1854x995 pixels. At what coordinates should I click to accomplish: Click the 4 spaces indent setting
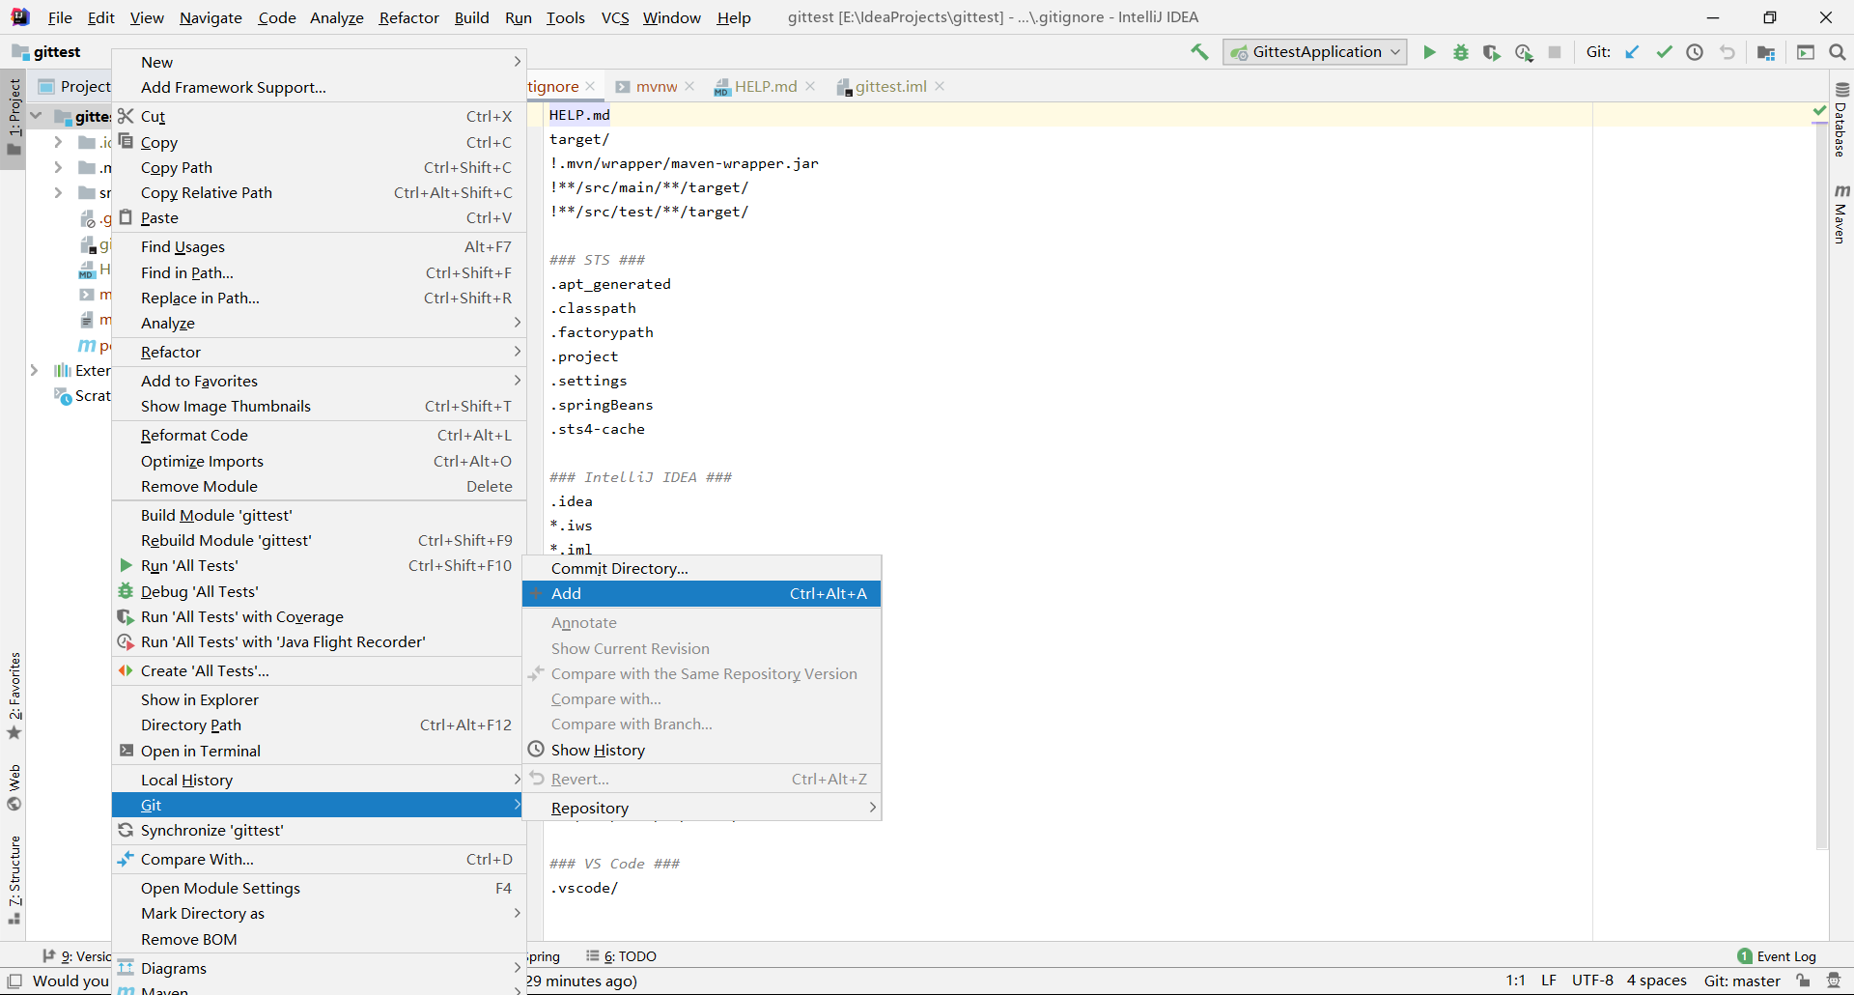coord(1656,981)
